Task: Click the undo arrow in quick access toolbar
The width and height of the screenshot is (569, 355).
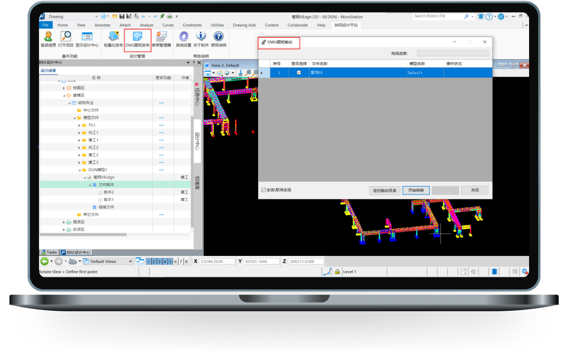Action: coord(143,16)
